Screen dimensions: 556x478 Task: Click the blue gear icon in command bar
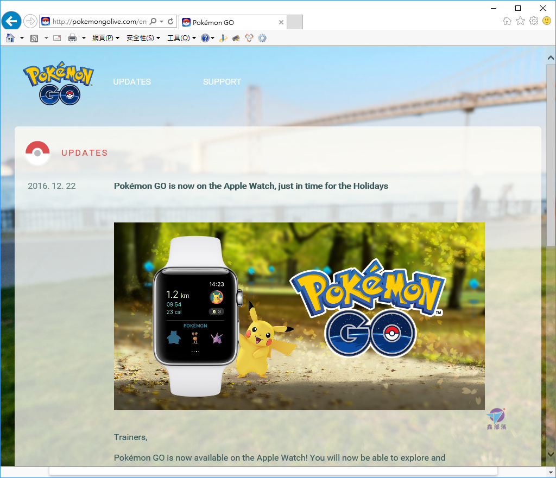[x=262, y=38]
